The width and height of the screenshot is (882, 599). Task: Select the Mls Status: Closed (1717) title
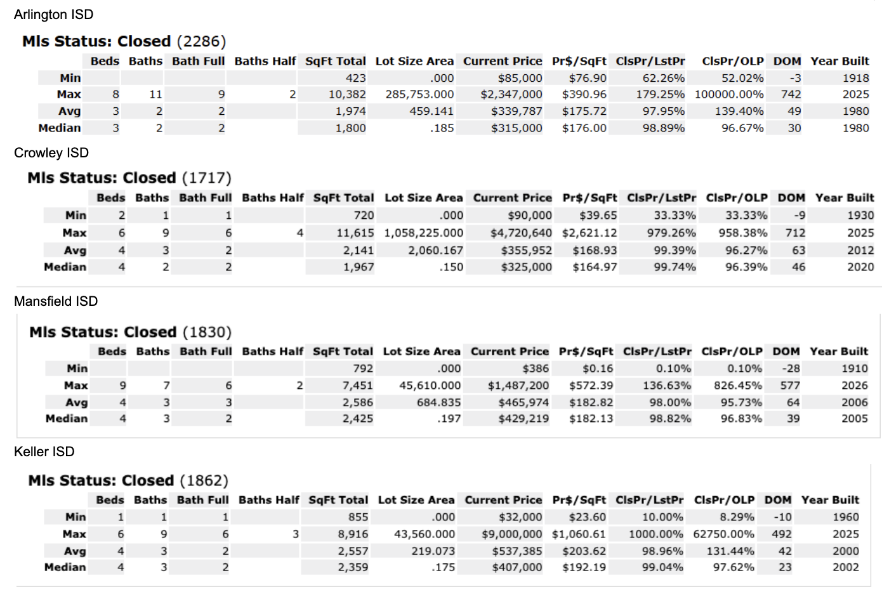(129, 178)
